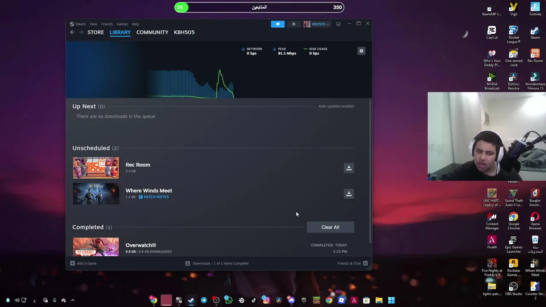
Task: Select the Grand Theft Auto V shortcut
Action: [514, 198]
